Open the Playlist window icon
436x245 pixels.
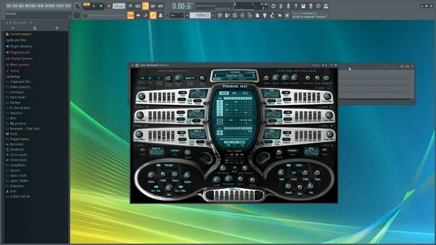point(219,15)
